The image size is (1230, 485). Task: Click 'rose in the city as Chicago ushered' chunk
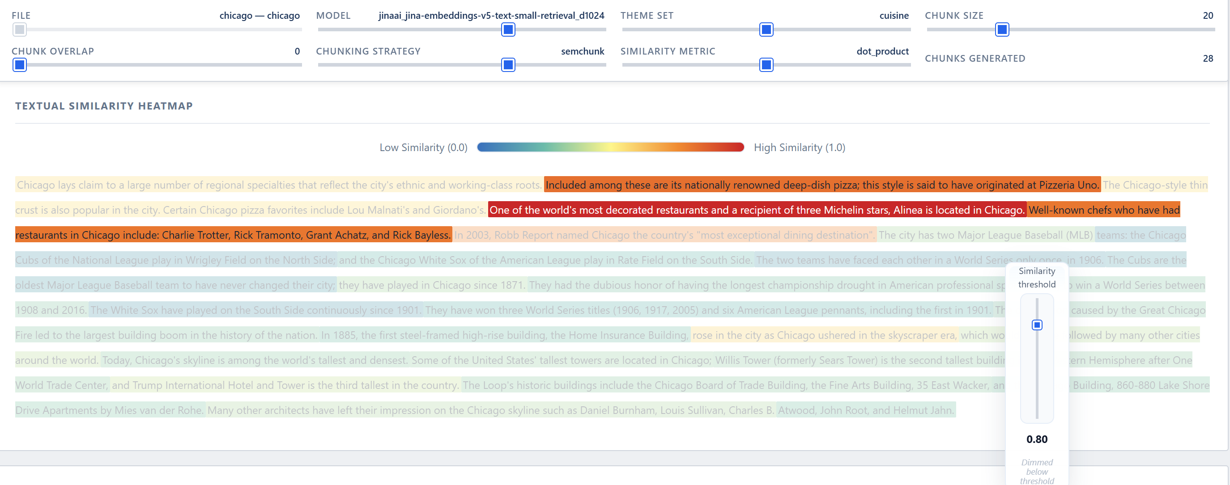[824, 335]
